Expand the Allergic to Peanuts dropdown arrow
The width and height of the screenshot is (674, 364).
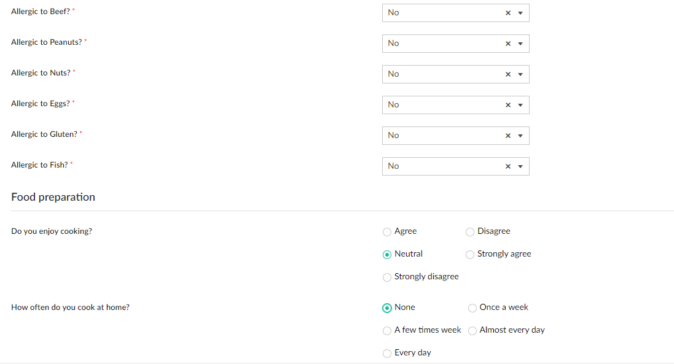click(x=520, y=44)
